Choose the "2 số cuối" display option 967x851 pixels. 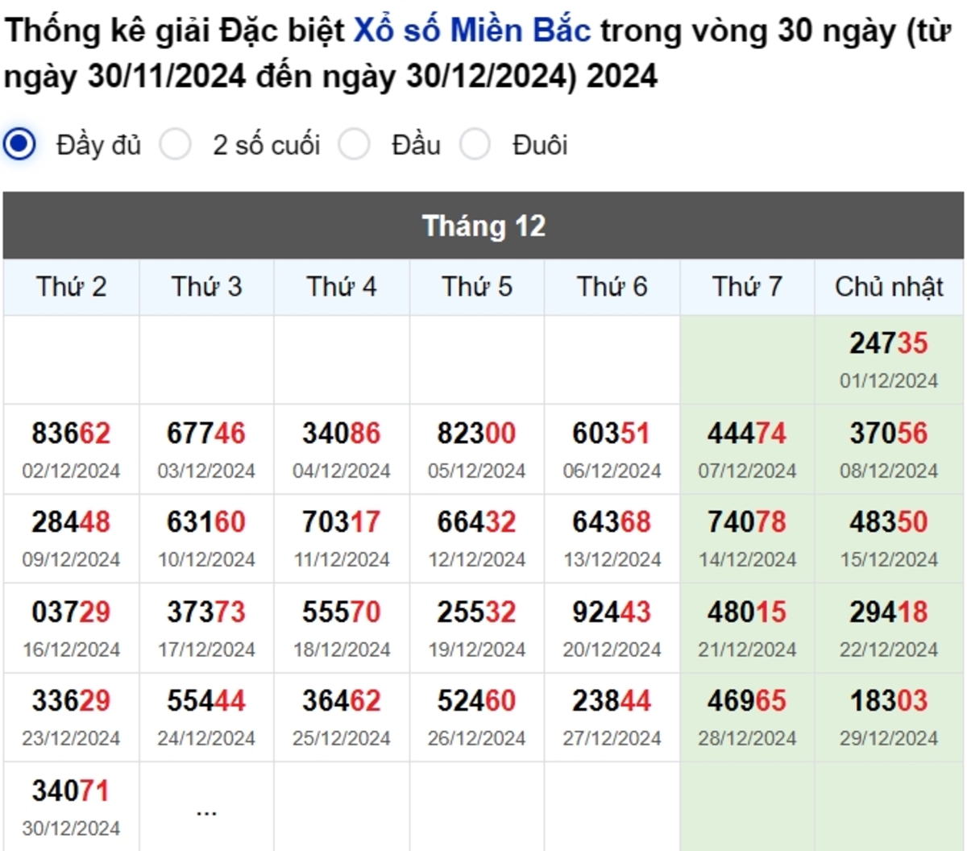[x=175, y=144]
